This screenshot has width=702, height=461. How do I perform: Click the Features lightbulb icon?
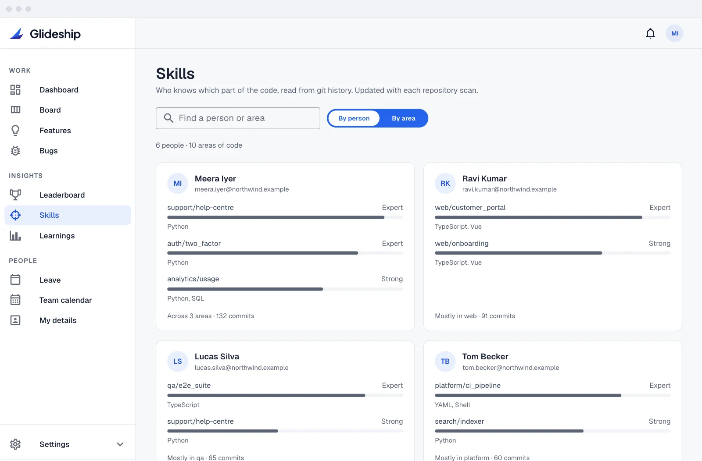[15, 131]
